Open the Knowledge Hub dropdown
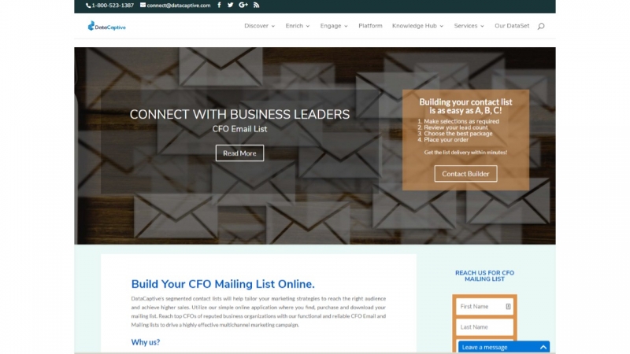Screen dimensions: 630x354 (x=418, y=26)
